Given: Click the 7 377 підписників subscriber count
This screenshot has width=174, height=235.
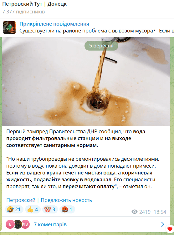Looking at the screenshot, I should pyautogui.click(x=23, y=12).
